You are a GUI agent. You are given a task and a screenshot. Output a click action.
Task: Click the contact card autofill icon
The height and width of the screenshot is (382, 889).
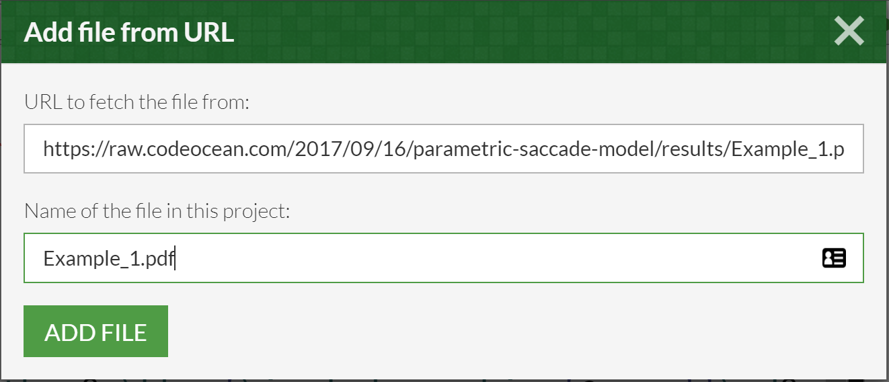click(834, 258)
